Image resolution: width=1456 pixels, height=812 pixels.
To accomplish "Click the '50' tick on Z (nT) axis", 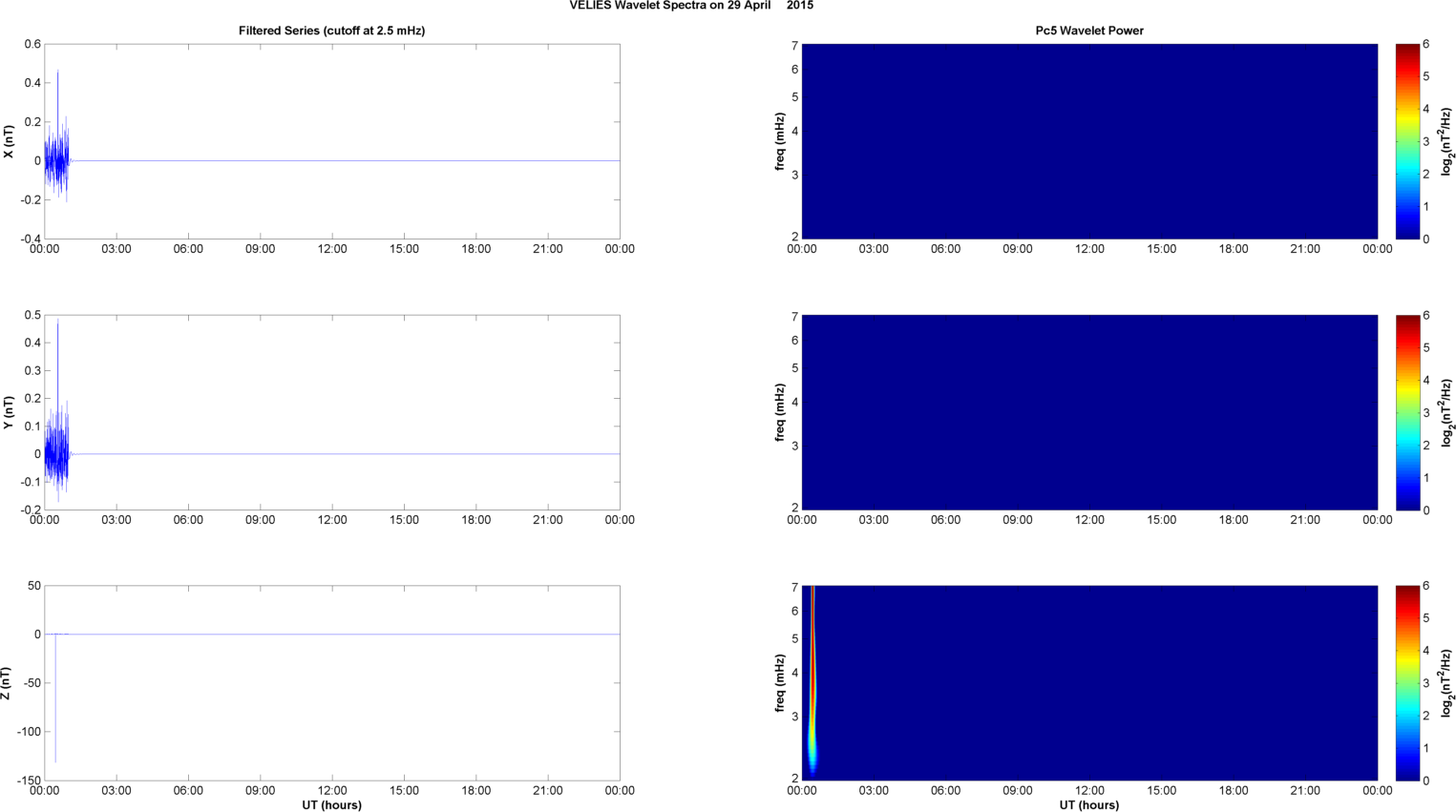I will pyautogui.click(x=35, y=586).
